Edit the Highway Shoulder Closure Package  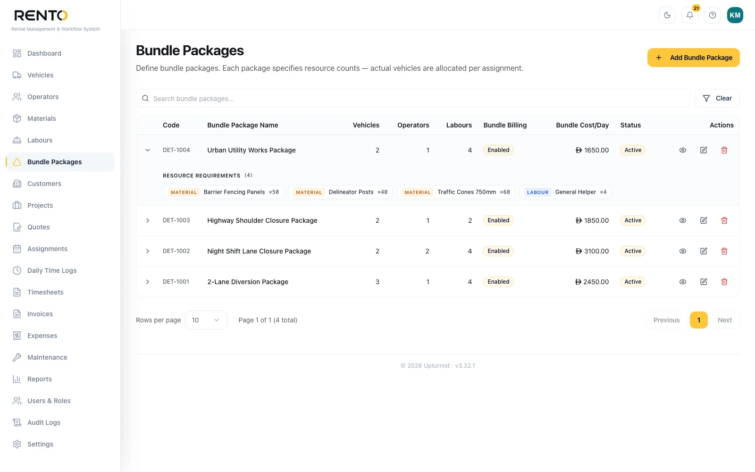704,220
